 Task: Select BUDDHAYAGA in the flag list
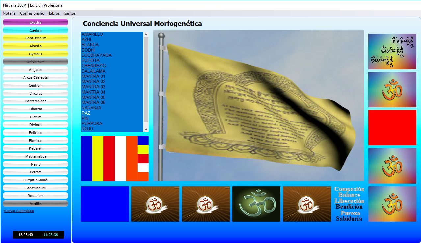pyautogui.click(x=112, y=55)
